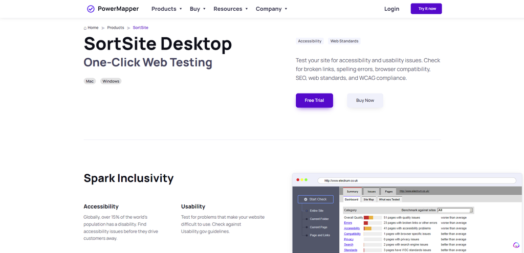This screenshot has height=253, width=524.
Task: Open the chat widget icon at the page corner
Action: pyautogui.click(x=516, y=245)
